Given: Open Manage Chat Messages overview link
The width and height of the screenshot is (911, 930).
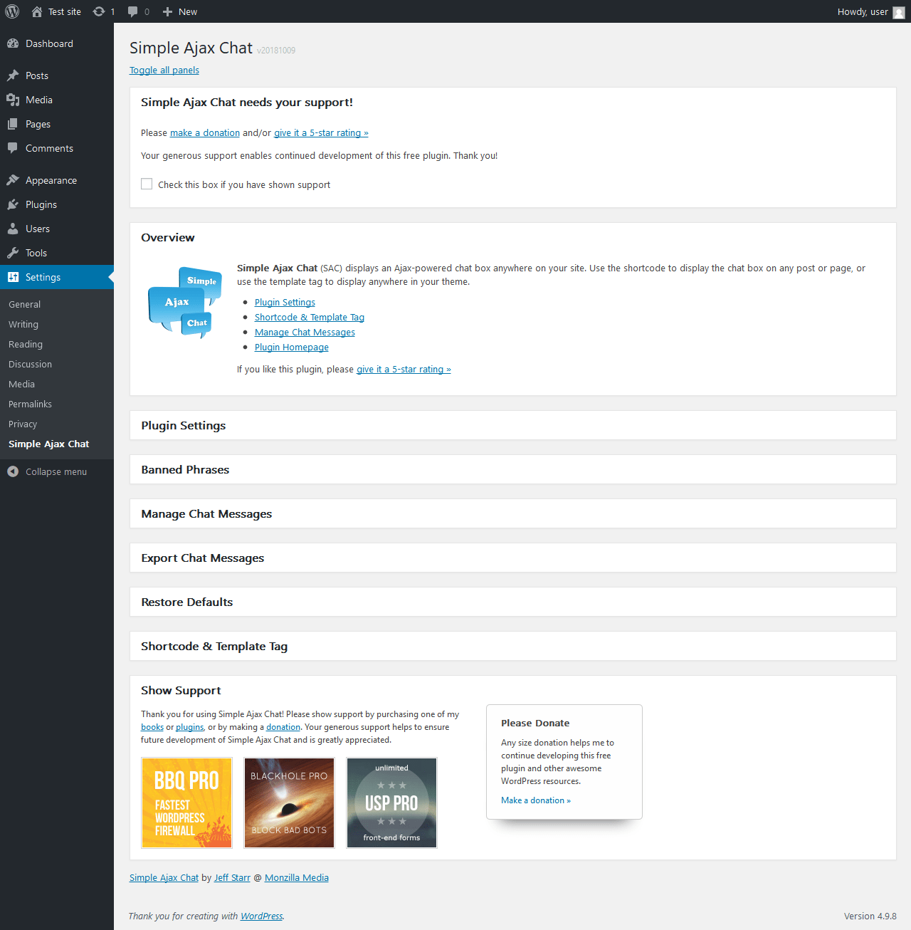Looking at the screenshot, I should [x=305, y=332].
